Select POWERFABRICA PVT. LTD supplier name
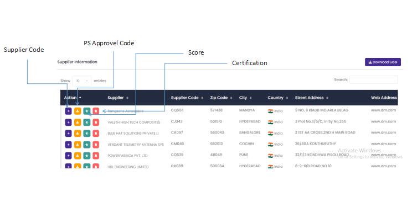Viewport: 417px width, 223px height. click(127, 156)
